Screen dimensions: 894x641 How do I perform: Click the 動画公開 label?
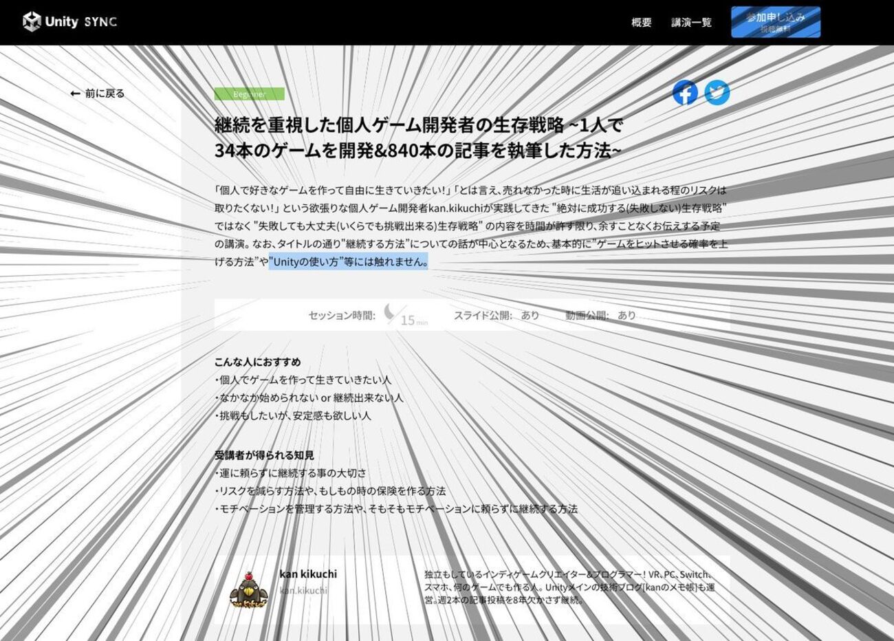587,316
